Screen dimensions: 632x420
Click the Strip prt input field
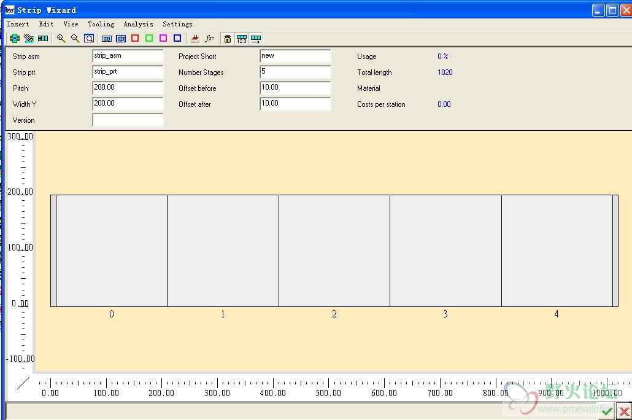pos(128,72)
